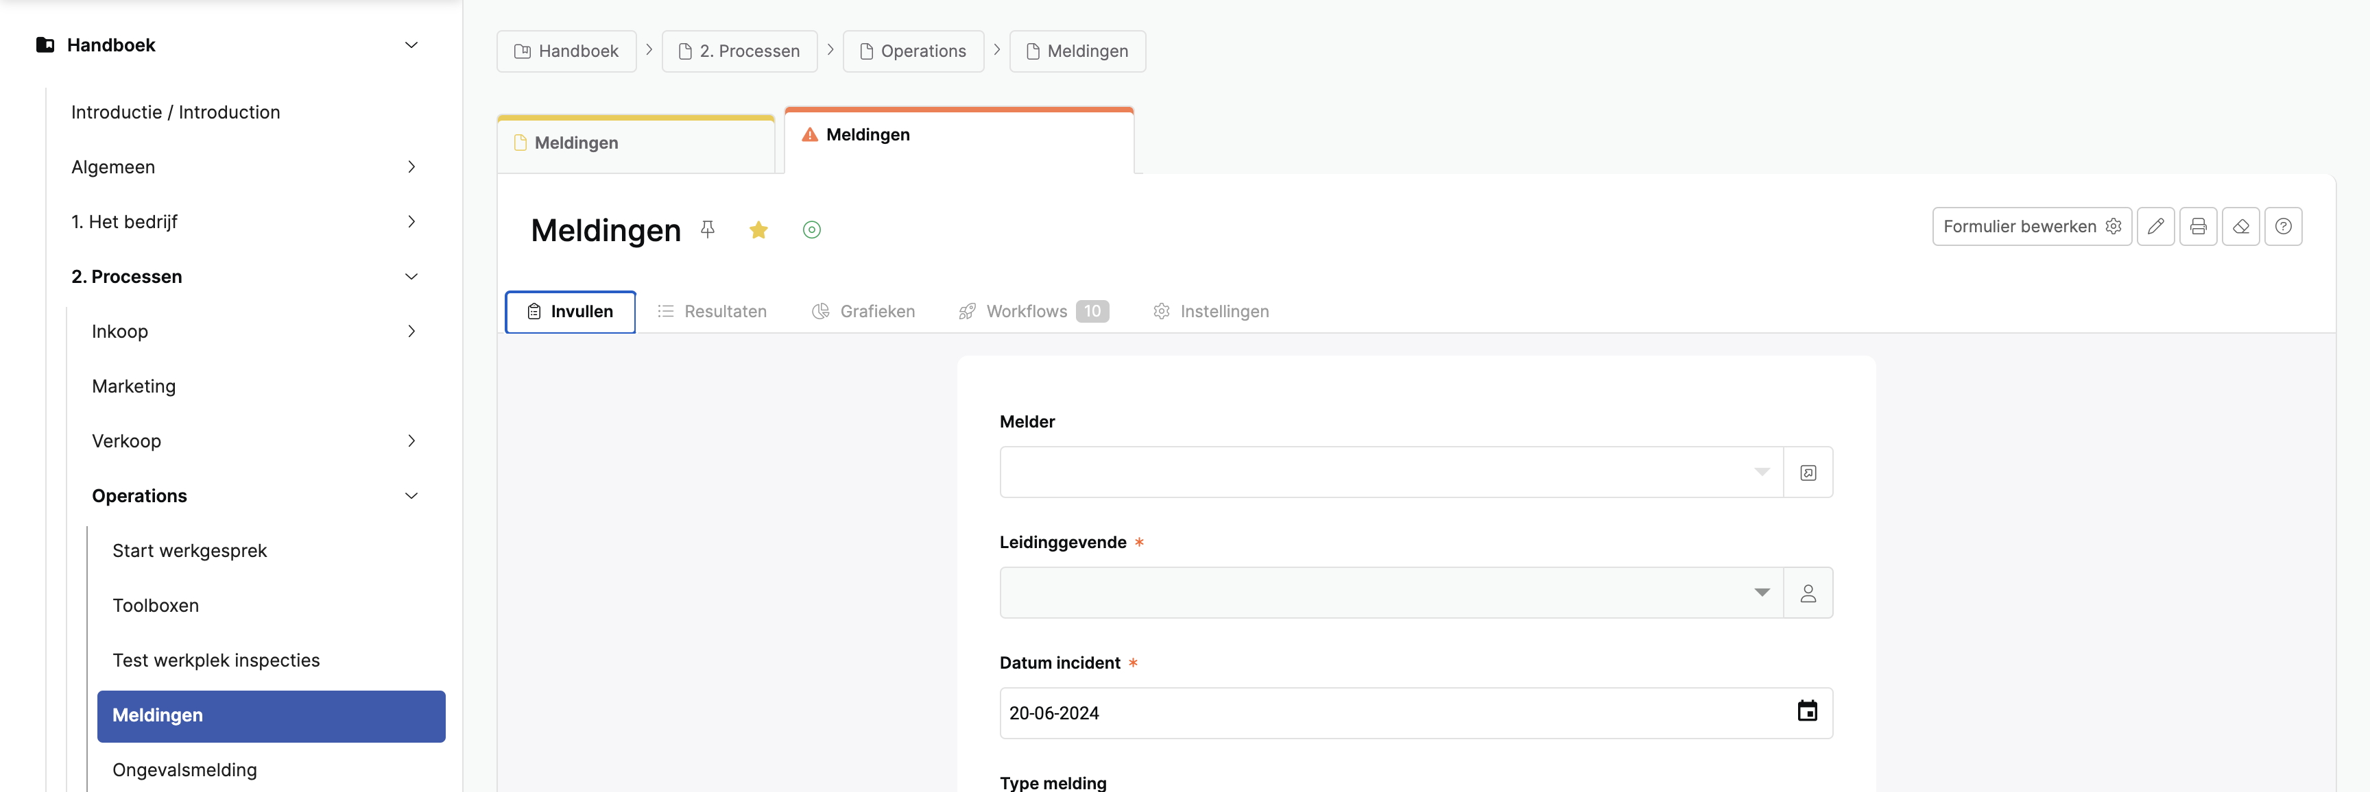Click the Workflows count badge 10

click(1092, 312)
